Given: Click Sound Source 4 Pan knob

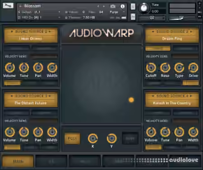Looking at the screenshot, I should click(179, 132).
